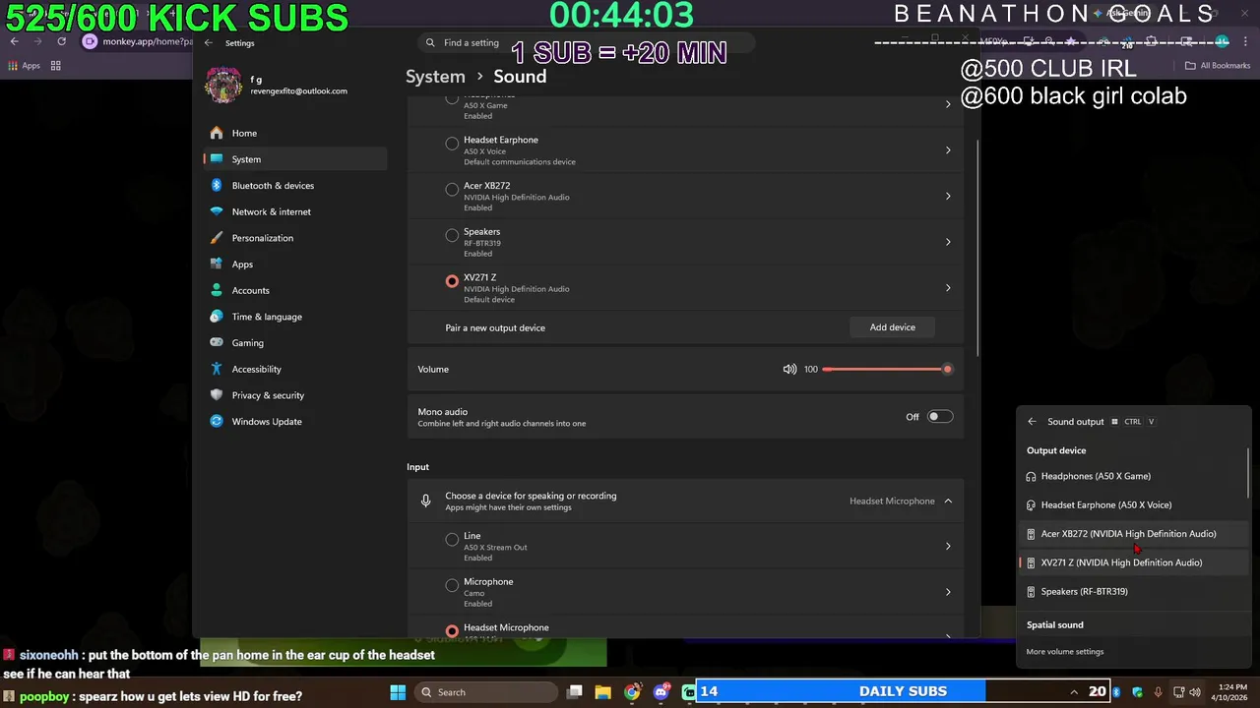Screen dimensions: 1260x708
Task: Click the taskbar microphone tray icon
Action: 1158,692
